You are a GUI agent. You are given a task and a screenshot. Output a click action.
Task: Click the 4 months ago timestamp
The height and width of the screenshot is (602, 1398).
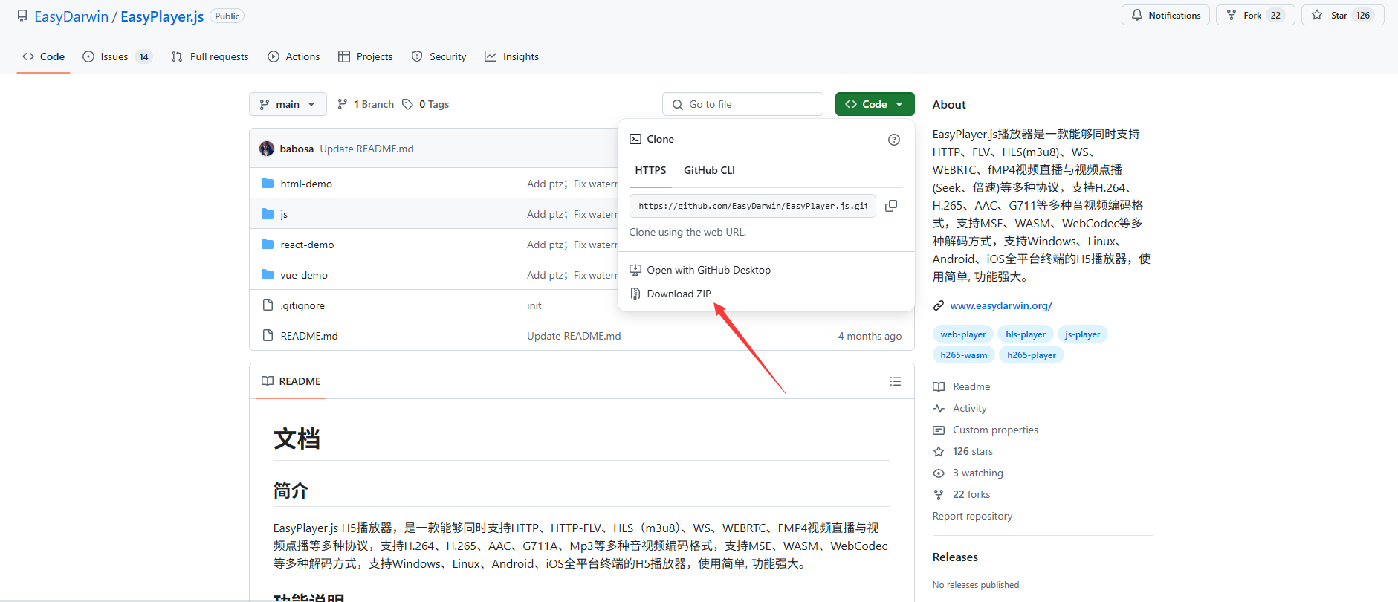pos(870,336)
